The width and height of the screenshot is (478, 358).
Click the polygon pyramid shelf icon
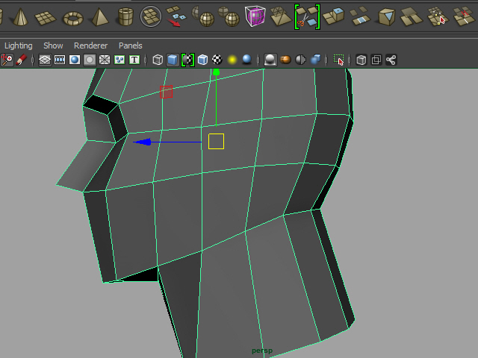pyautogui.click(x=98, y=16)
